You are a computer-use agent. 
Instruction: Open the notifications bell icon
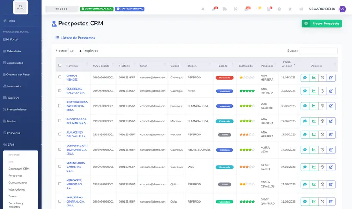203,9
